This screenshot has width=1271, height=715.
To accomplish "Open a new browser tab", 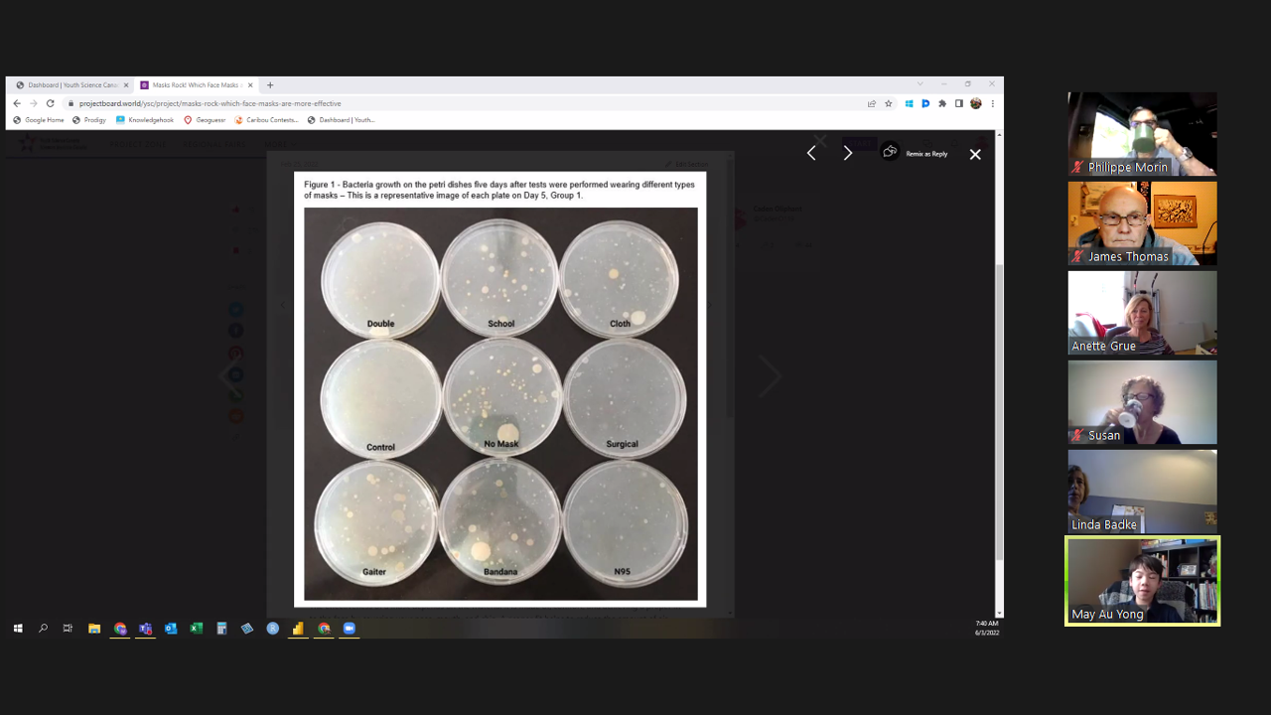I will coord(270,85).
